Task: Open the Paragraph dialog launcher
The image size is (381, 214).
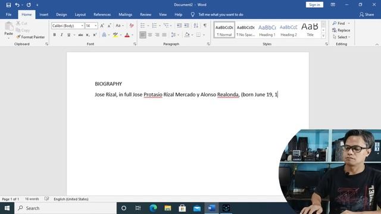Action: [x=208, y=44]
